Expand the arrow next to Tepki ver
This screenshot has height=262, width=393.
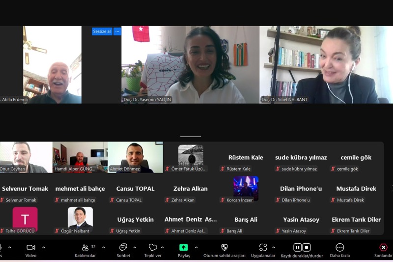pos(163,247)
